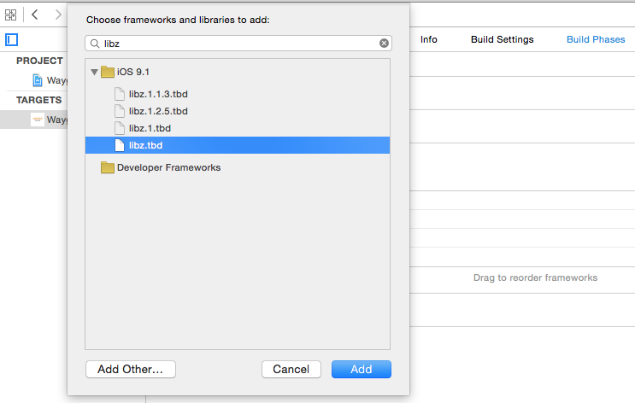Toggle the project navigator sidebar icon
This screenshot has width=635, height=403.
coord(11,39)
